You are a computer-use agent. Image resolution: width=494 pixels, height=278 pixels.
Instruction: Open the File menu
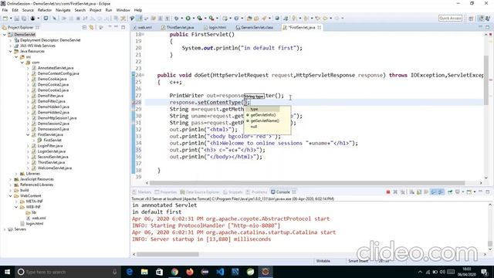(x=5, y=10)
